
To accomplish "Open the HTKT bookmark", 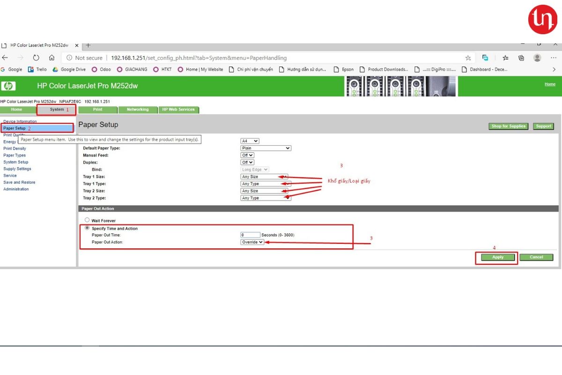I will point(163,69).
